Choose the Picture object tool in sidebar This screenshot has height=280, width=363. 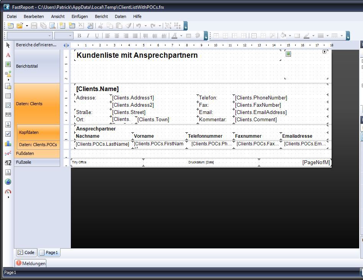point(8,64)
